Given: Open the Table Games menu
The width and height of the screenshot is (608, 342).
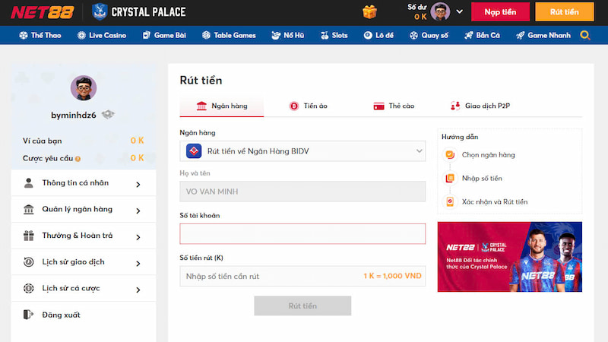Looking at the screenshot, I should click(229, 35).
